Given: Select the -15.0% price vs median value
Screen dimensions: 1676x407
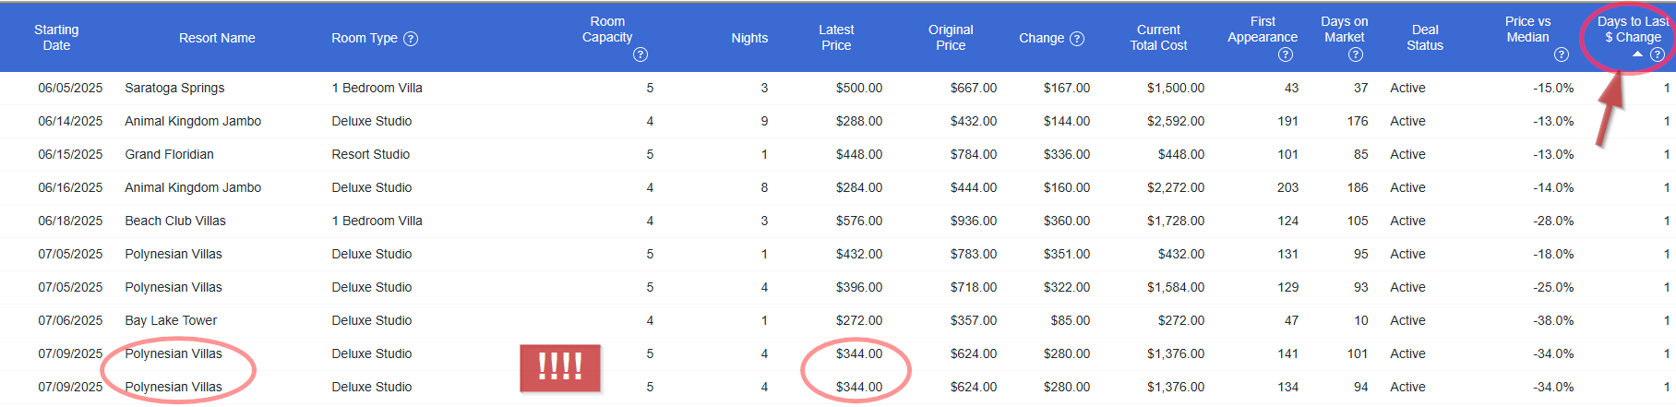Looking at the screenshot, I should coord(1553,89).
